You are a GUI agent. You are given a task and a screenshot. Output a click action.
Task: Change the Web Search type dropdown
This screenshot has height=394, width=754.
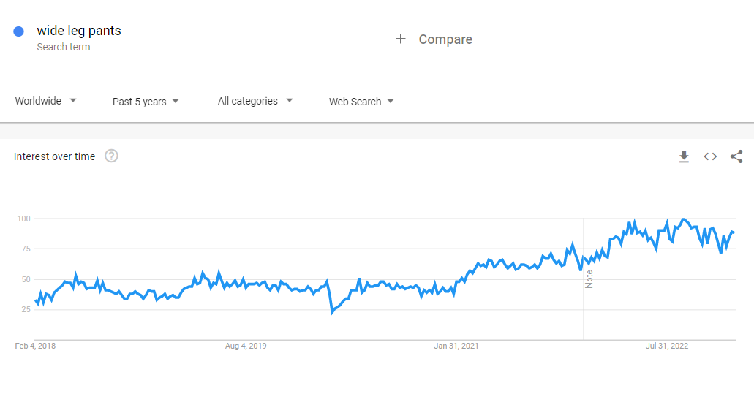[361, 102]
